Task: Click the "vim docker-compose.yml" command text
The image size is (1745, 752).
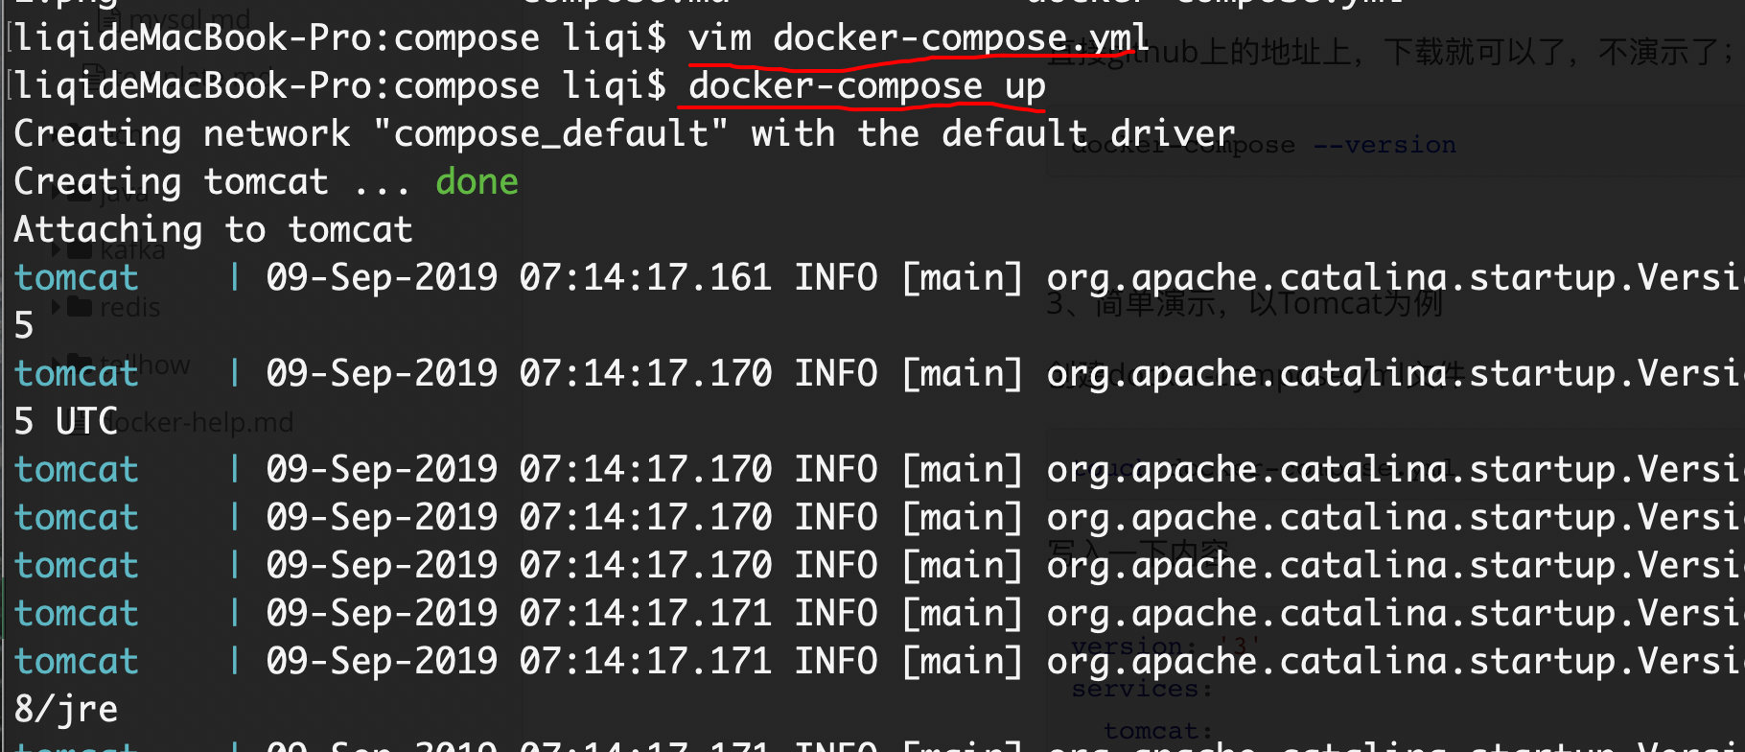Action: [x=917, y=38]
